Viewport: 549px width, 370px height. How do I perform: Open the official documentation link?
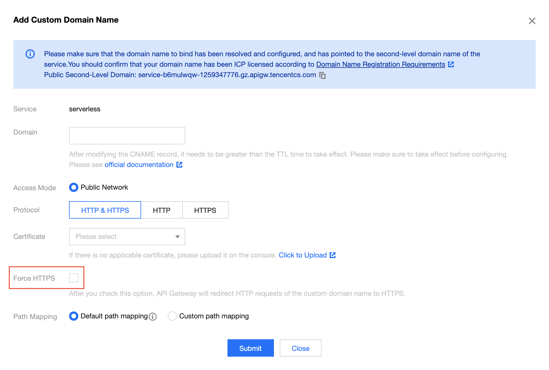(139, 165)
